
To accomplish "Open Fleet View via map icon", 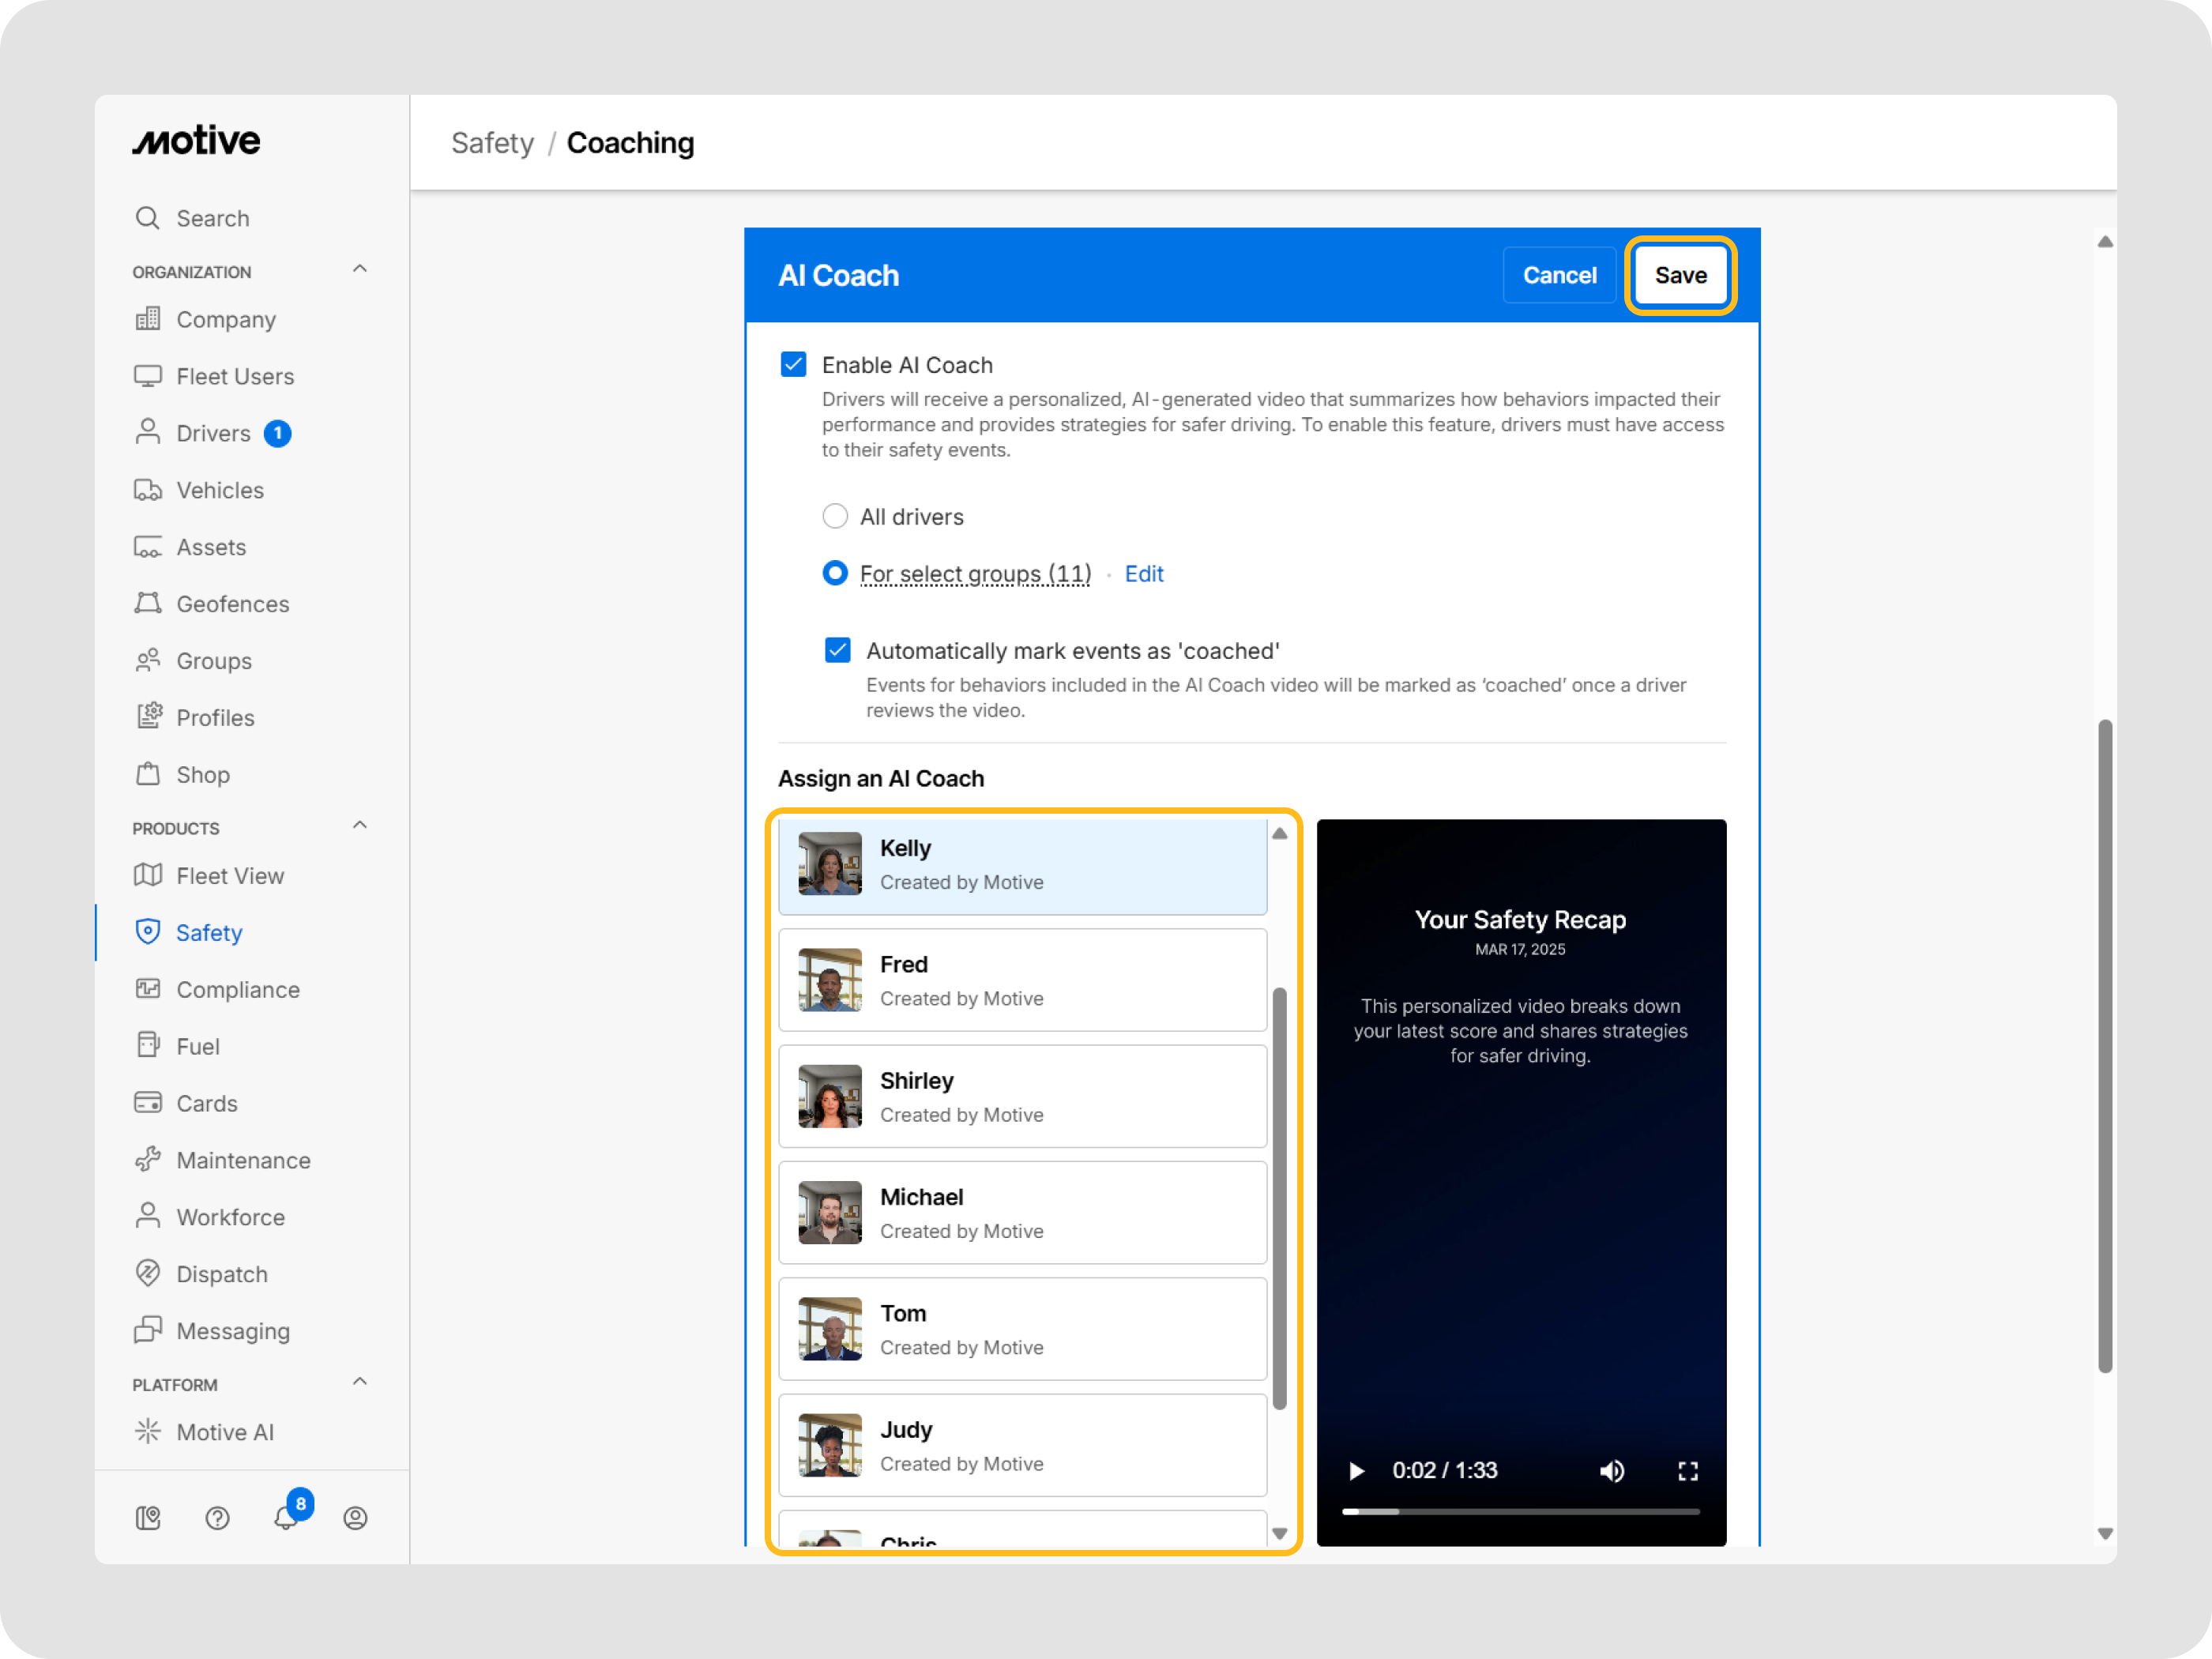I will pyautogui.click(x=148, y=875).
